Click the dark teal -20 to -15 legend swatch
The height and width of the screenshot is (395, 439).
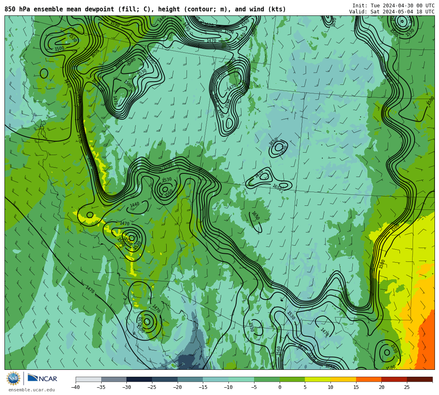[190, 379]
